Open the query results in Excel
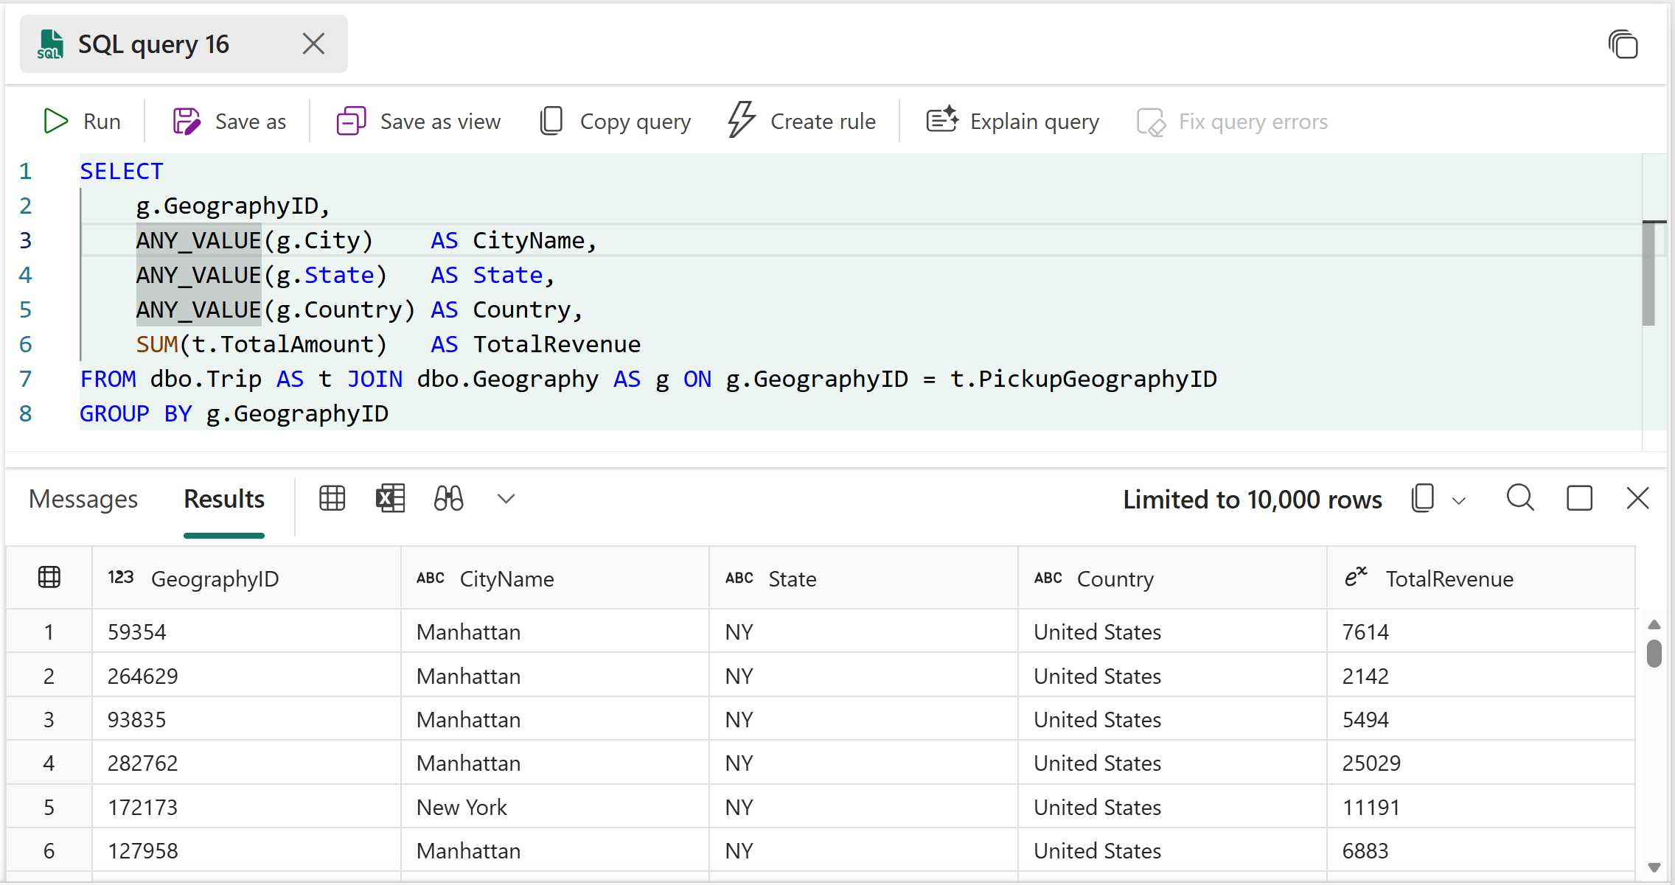Viewport: 1675px width, 885px height. tap(391, 498)
